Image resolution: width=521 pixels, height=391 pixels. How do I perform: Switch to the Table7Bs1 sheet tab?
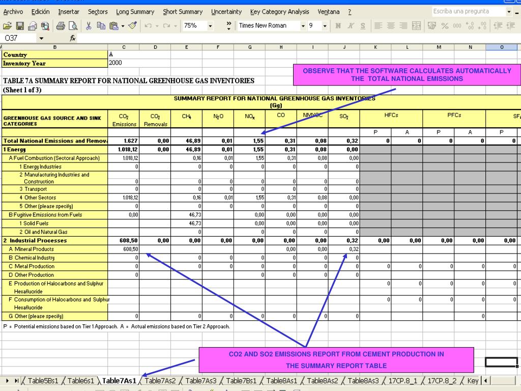point(241,381)
